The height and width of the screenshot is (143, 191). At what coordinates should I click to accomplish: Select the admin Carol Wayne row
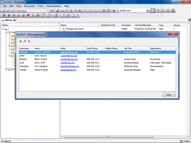(97, 56)
